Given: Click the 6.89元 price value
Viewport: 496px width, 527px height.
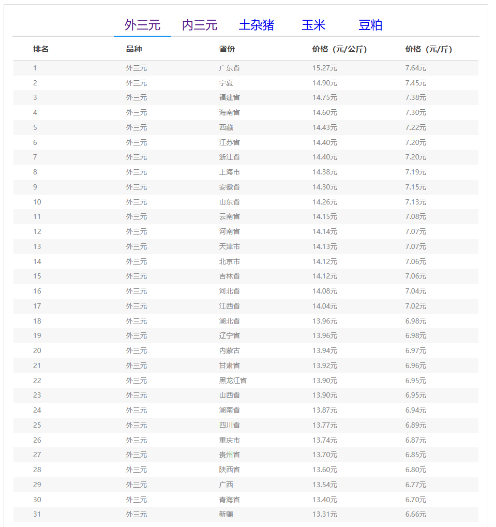Looking at the screenshot, I should tap(416, 425).
